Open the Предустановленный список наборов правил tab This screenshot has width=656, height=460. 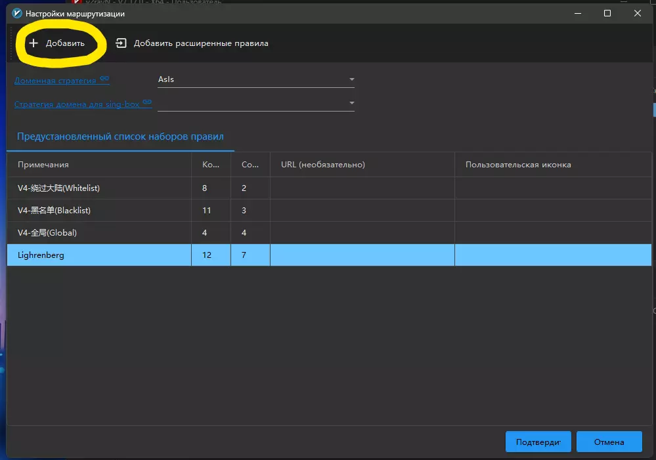pyautogui.click(x=120, y=137)
